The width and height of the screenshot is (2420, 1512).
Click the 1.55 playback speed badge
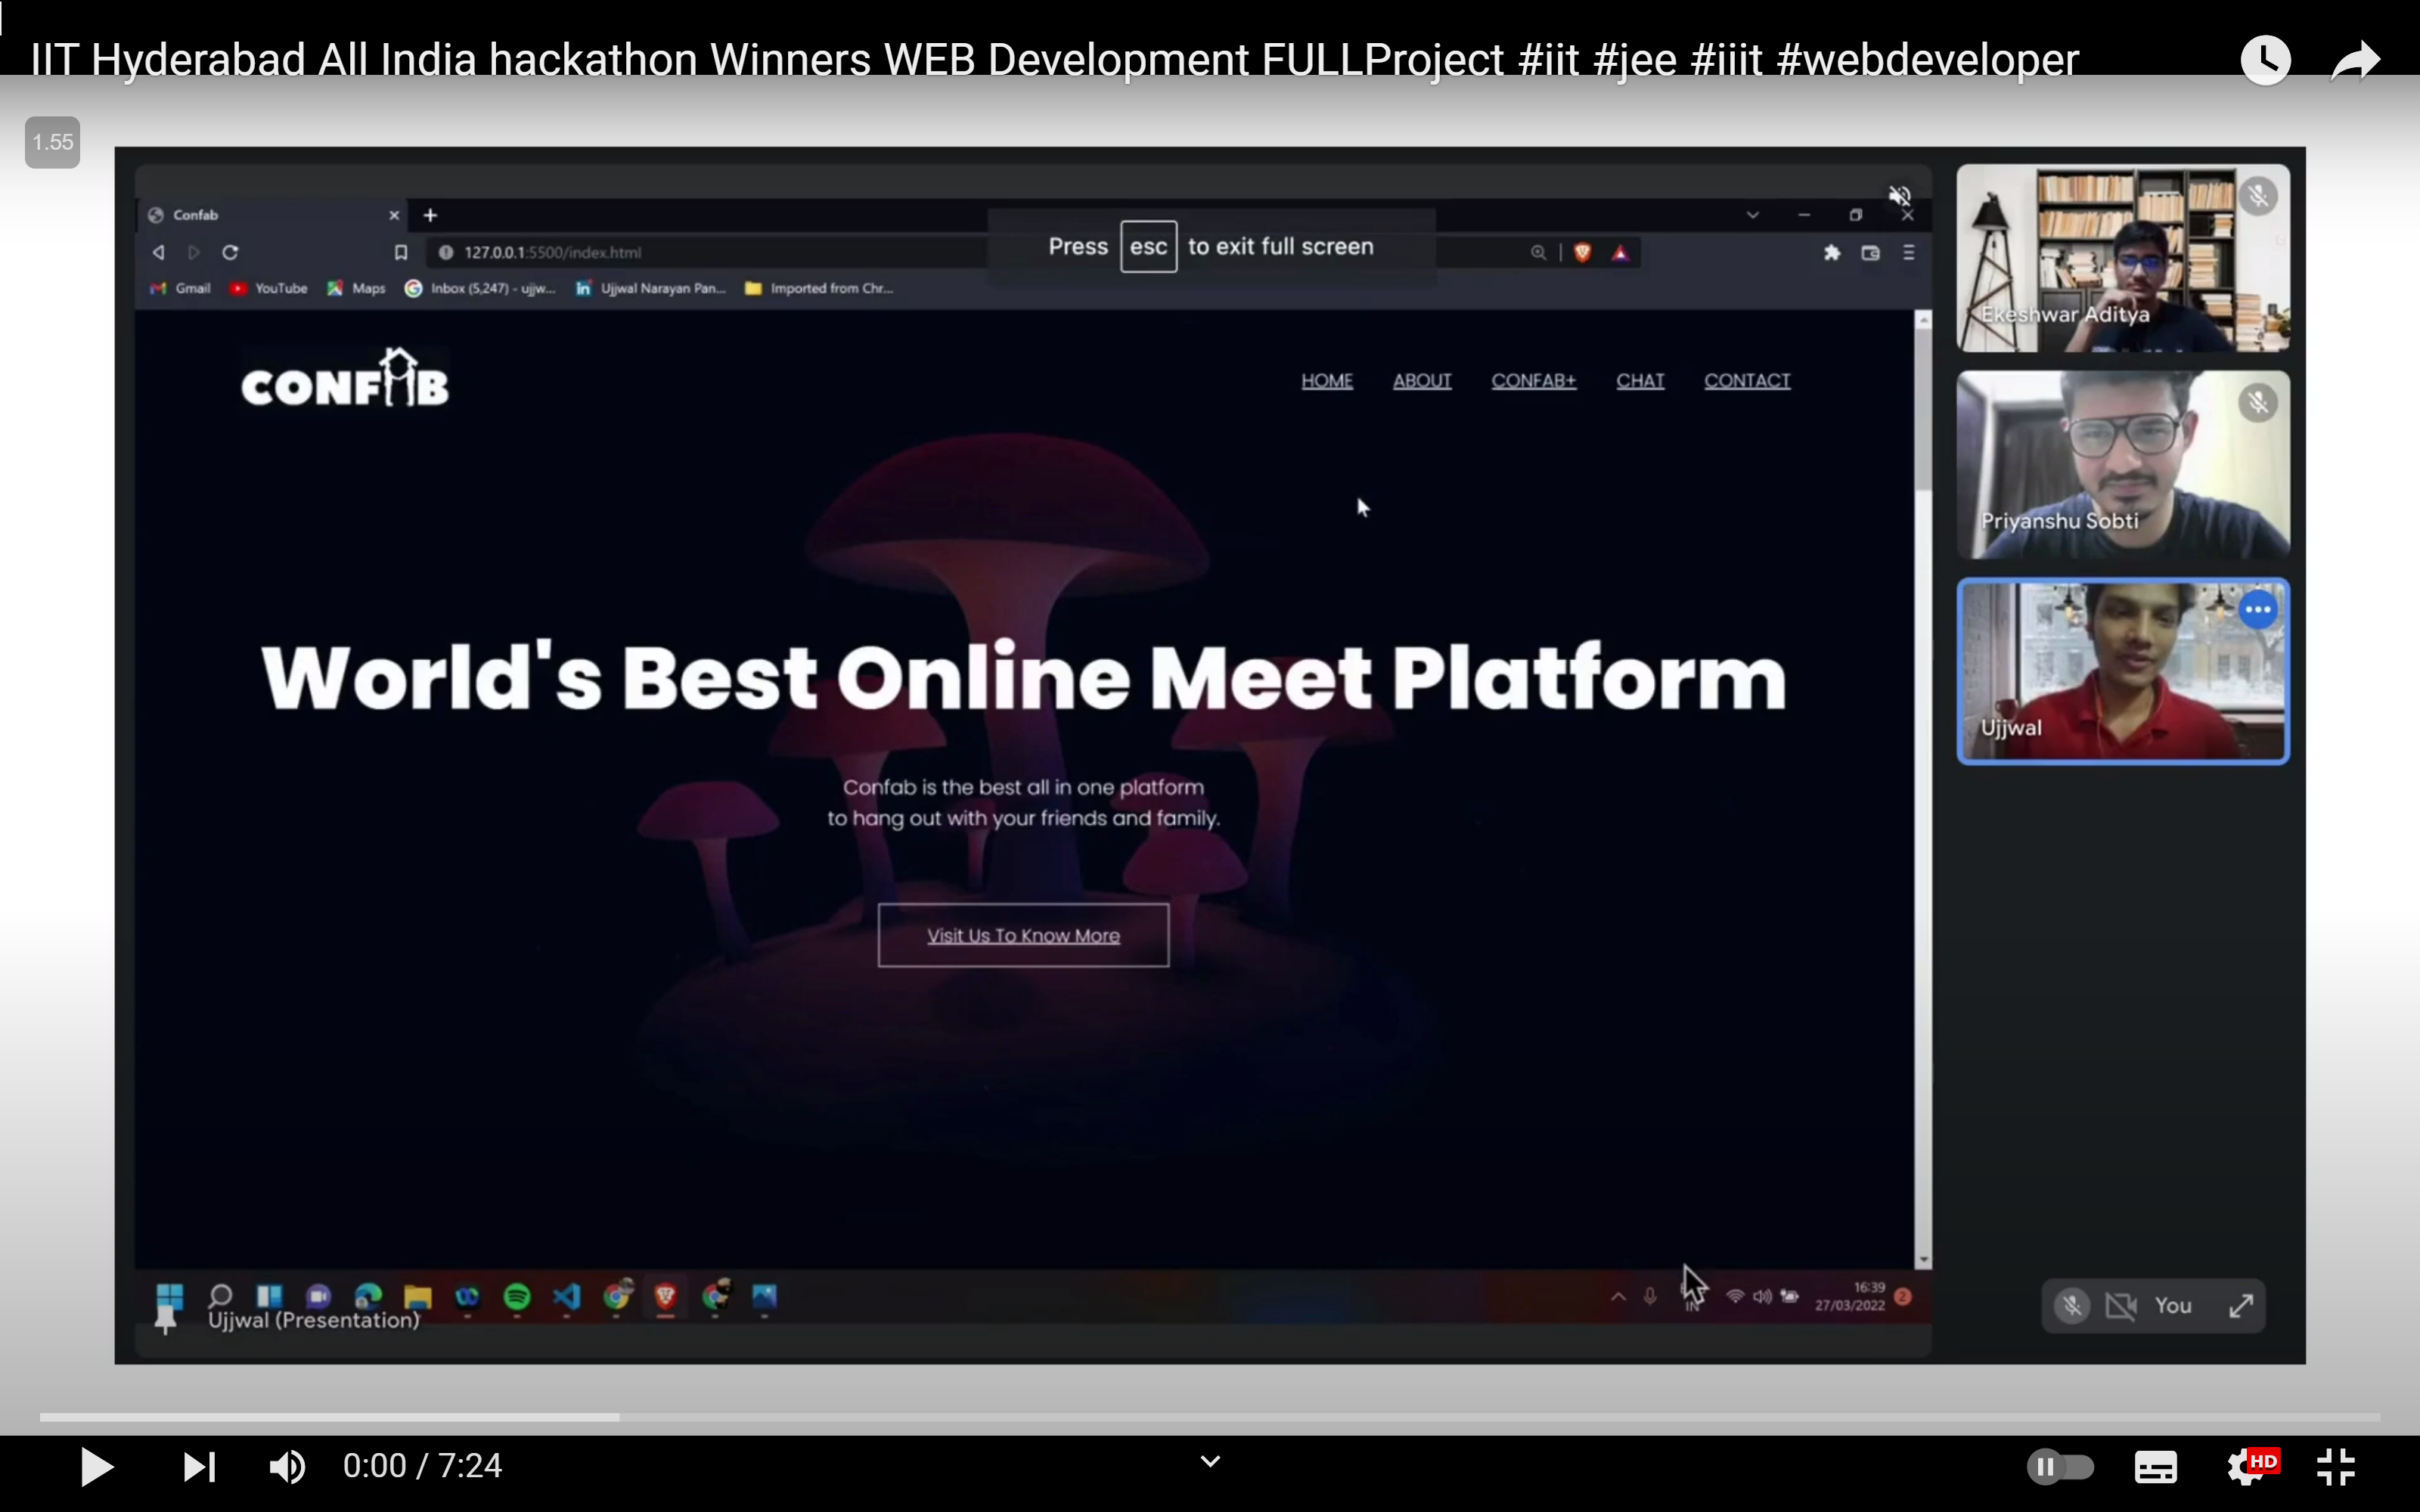click(53, 142)
